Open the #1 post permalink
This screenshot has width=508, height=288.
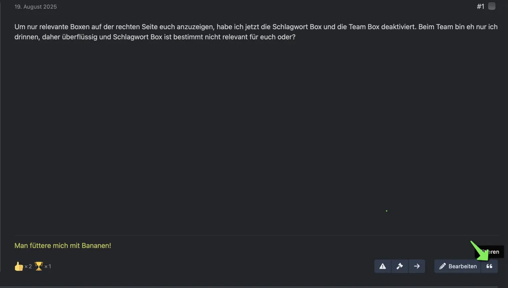tap(480, 6)
